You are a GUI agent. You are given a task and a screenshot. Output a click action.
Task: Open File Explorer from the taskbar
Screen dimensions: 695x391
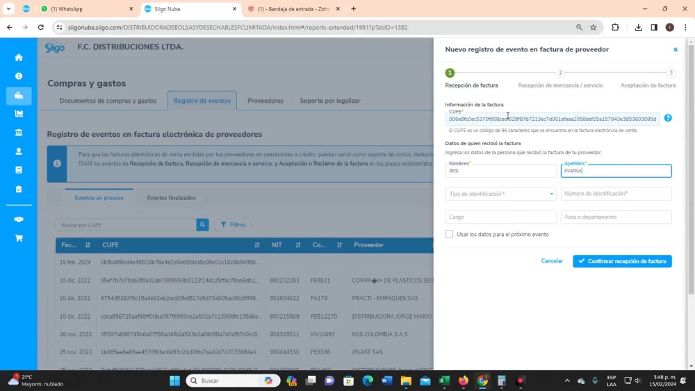tap(406, 381)
